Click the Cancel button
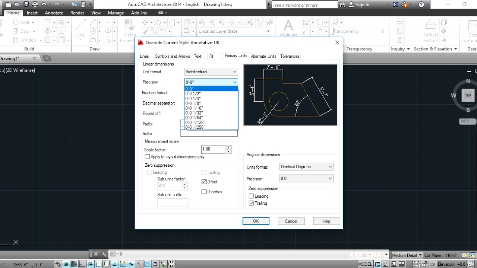 291,221
